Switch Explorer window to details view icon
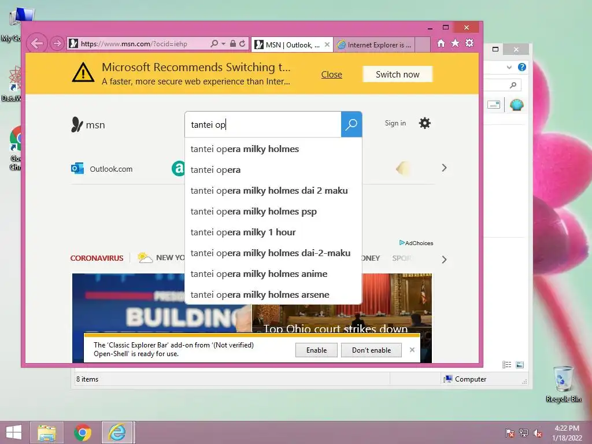 tap(506, 364)
